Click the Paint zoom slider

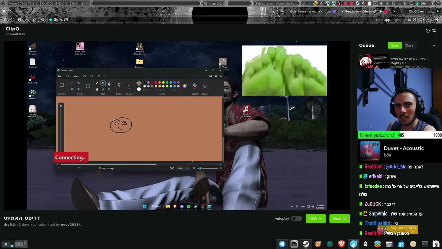207,168
